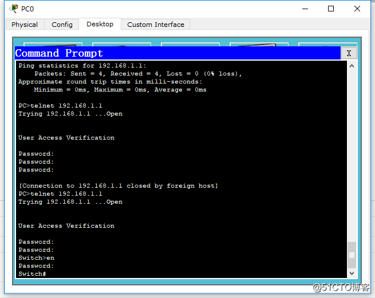Click the scrollbar down arrow in terminal
Image resolution: width=375 pixels, height=298 pixels.
pos(352,273)
